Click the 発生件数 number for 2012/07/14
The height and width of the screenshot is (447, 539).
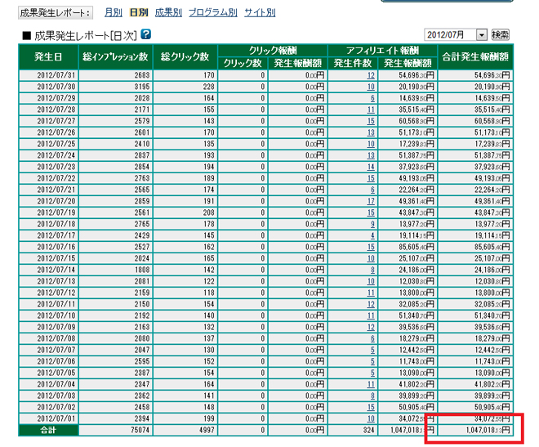point(372,270)
